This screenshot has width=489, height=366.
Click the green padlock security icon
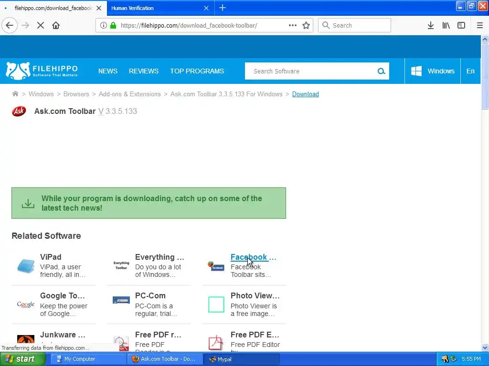tap(114, 25)
